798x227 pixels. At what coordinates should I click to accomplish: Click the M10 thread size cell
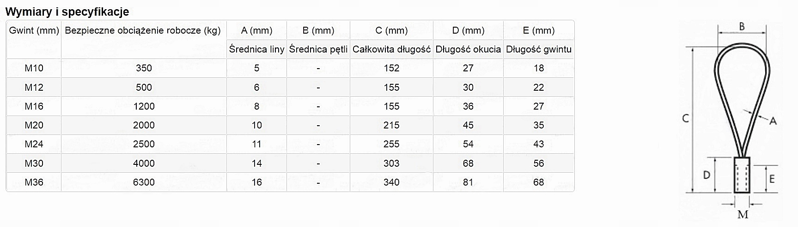click(x=34, y=68)
